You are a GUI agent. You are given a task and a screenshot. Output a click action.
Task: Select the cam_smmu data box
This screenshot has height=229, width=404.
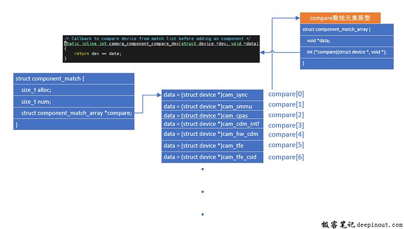click(213, 106)
